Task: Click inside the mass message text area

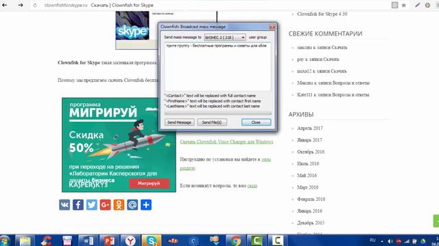Action: [217, 66]
